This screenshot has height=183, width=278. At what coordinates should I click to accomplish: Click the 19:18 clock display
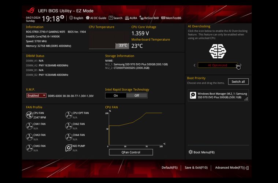(51, 19)
